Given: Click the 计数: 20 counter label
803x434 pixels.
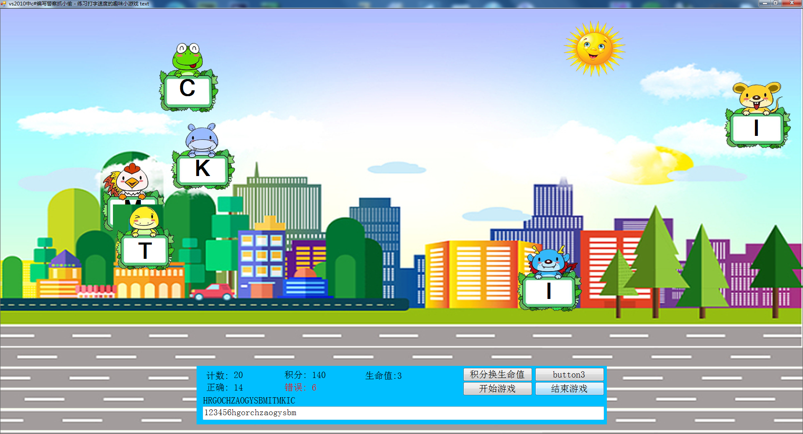Looking at the screenshot, I should pyautogui.click(x=225, y=375).
